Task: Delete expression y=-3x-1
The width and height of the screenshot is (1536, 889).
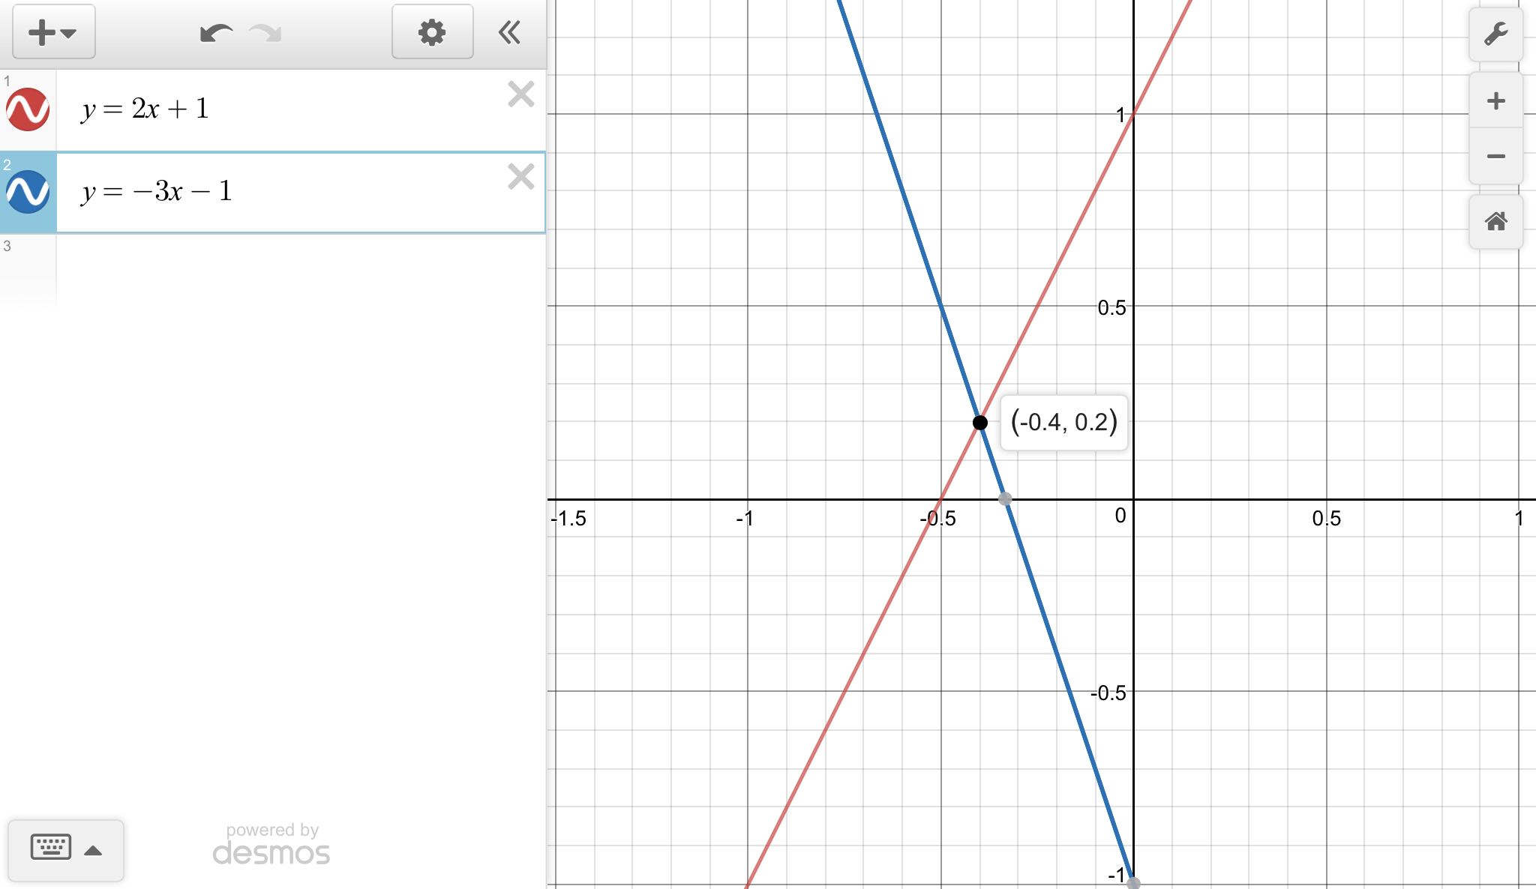Action: (x=520, y=177)
